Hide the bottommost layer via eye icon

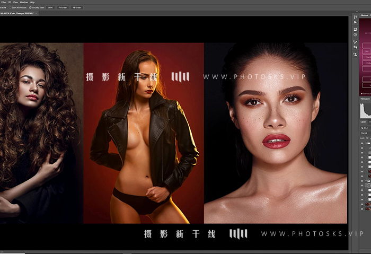(x=362, y=209)
